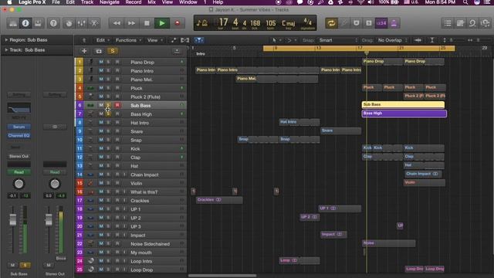Image resolution: width=494 pixels, height=278 pixels.
Task: Show Smart Controls knob icon
Action: click(69, 23)
